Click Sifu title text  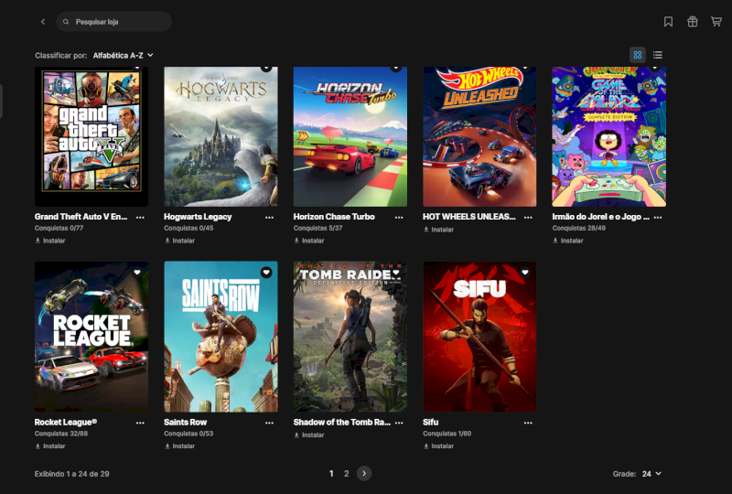[431, 422]
